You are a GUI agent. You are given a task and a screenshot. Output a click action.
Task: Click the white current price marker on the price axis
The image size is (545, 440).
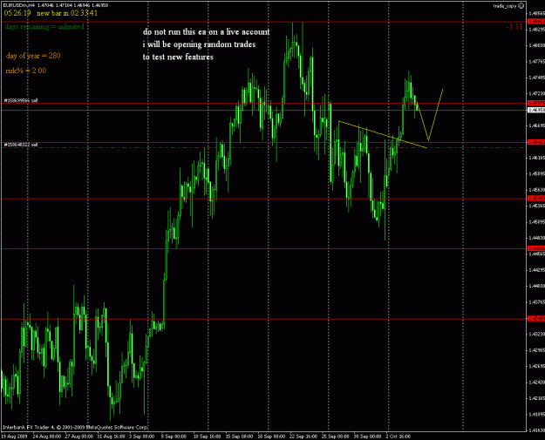[x=536, y=110]
